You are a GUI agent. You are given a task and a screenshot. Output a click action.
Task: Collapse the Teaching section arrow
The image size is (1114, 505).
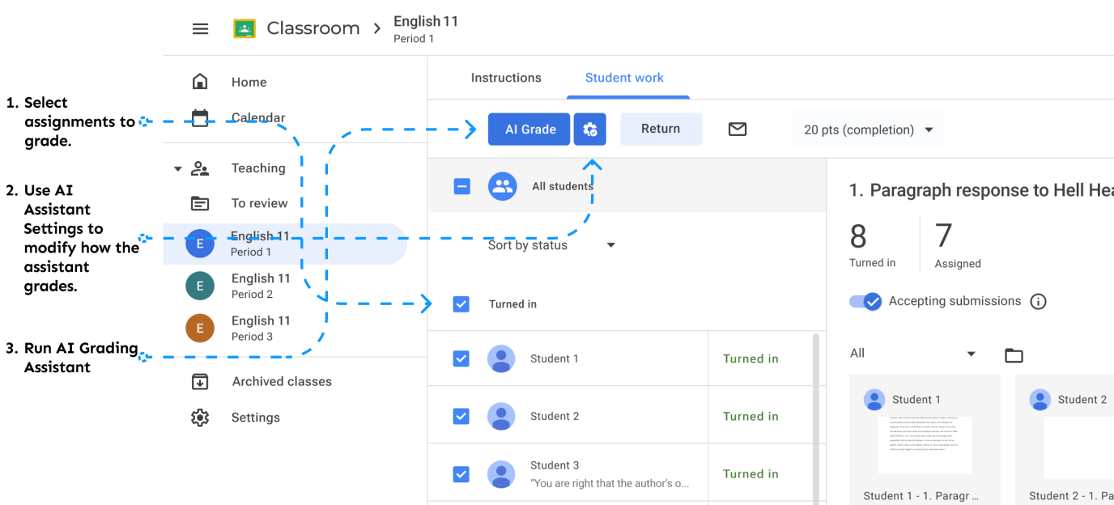click(177, 169)
